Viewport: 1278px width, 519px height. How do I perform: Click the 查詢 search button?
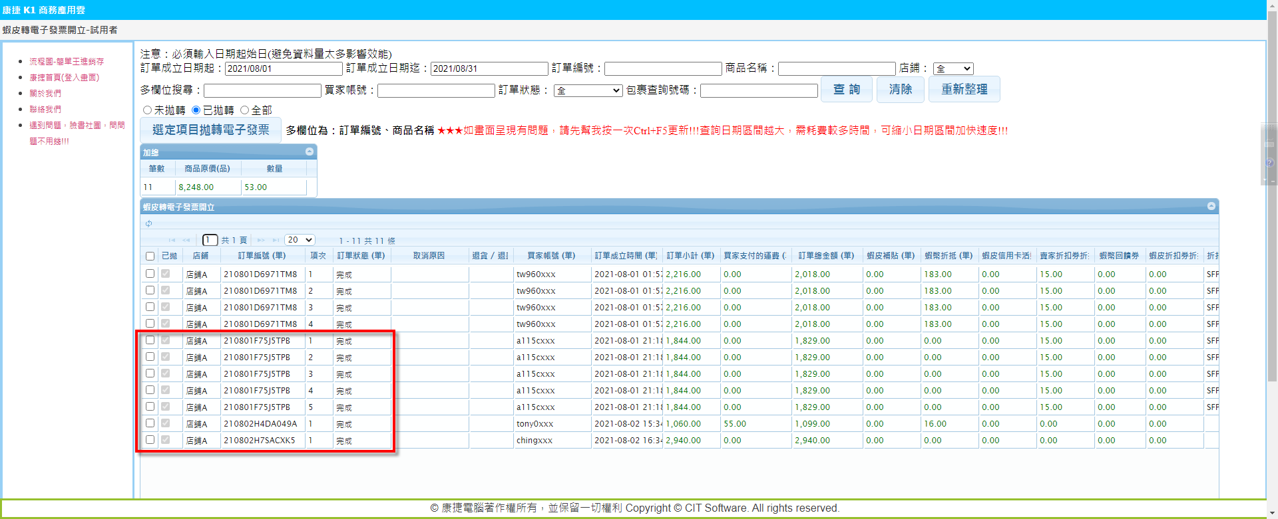[846, 89]
